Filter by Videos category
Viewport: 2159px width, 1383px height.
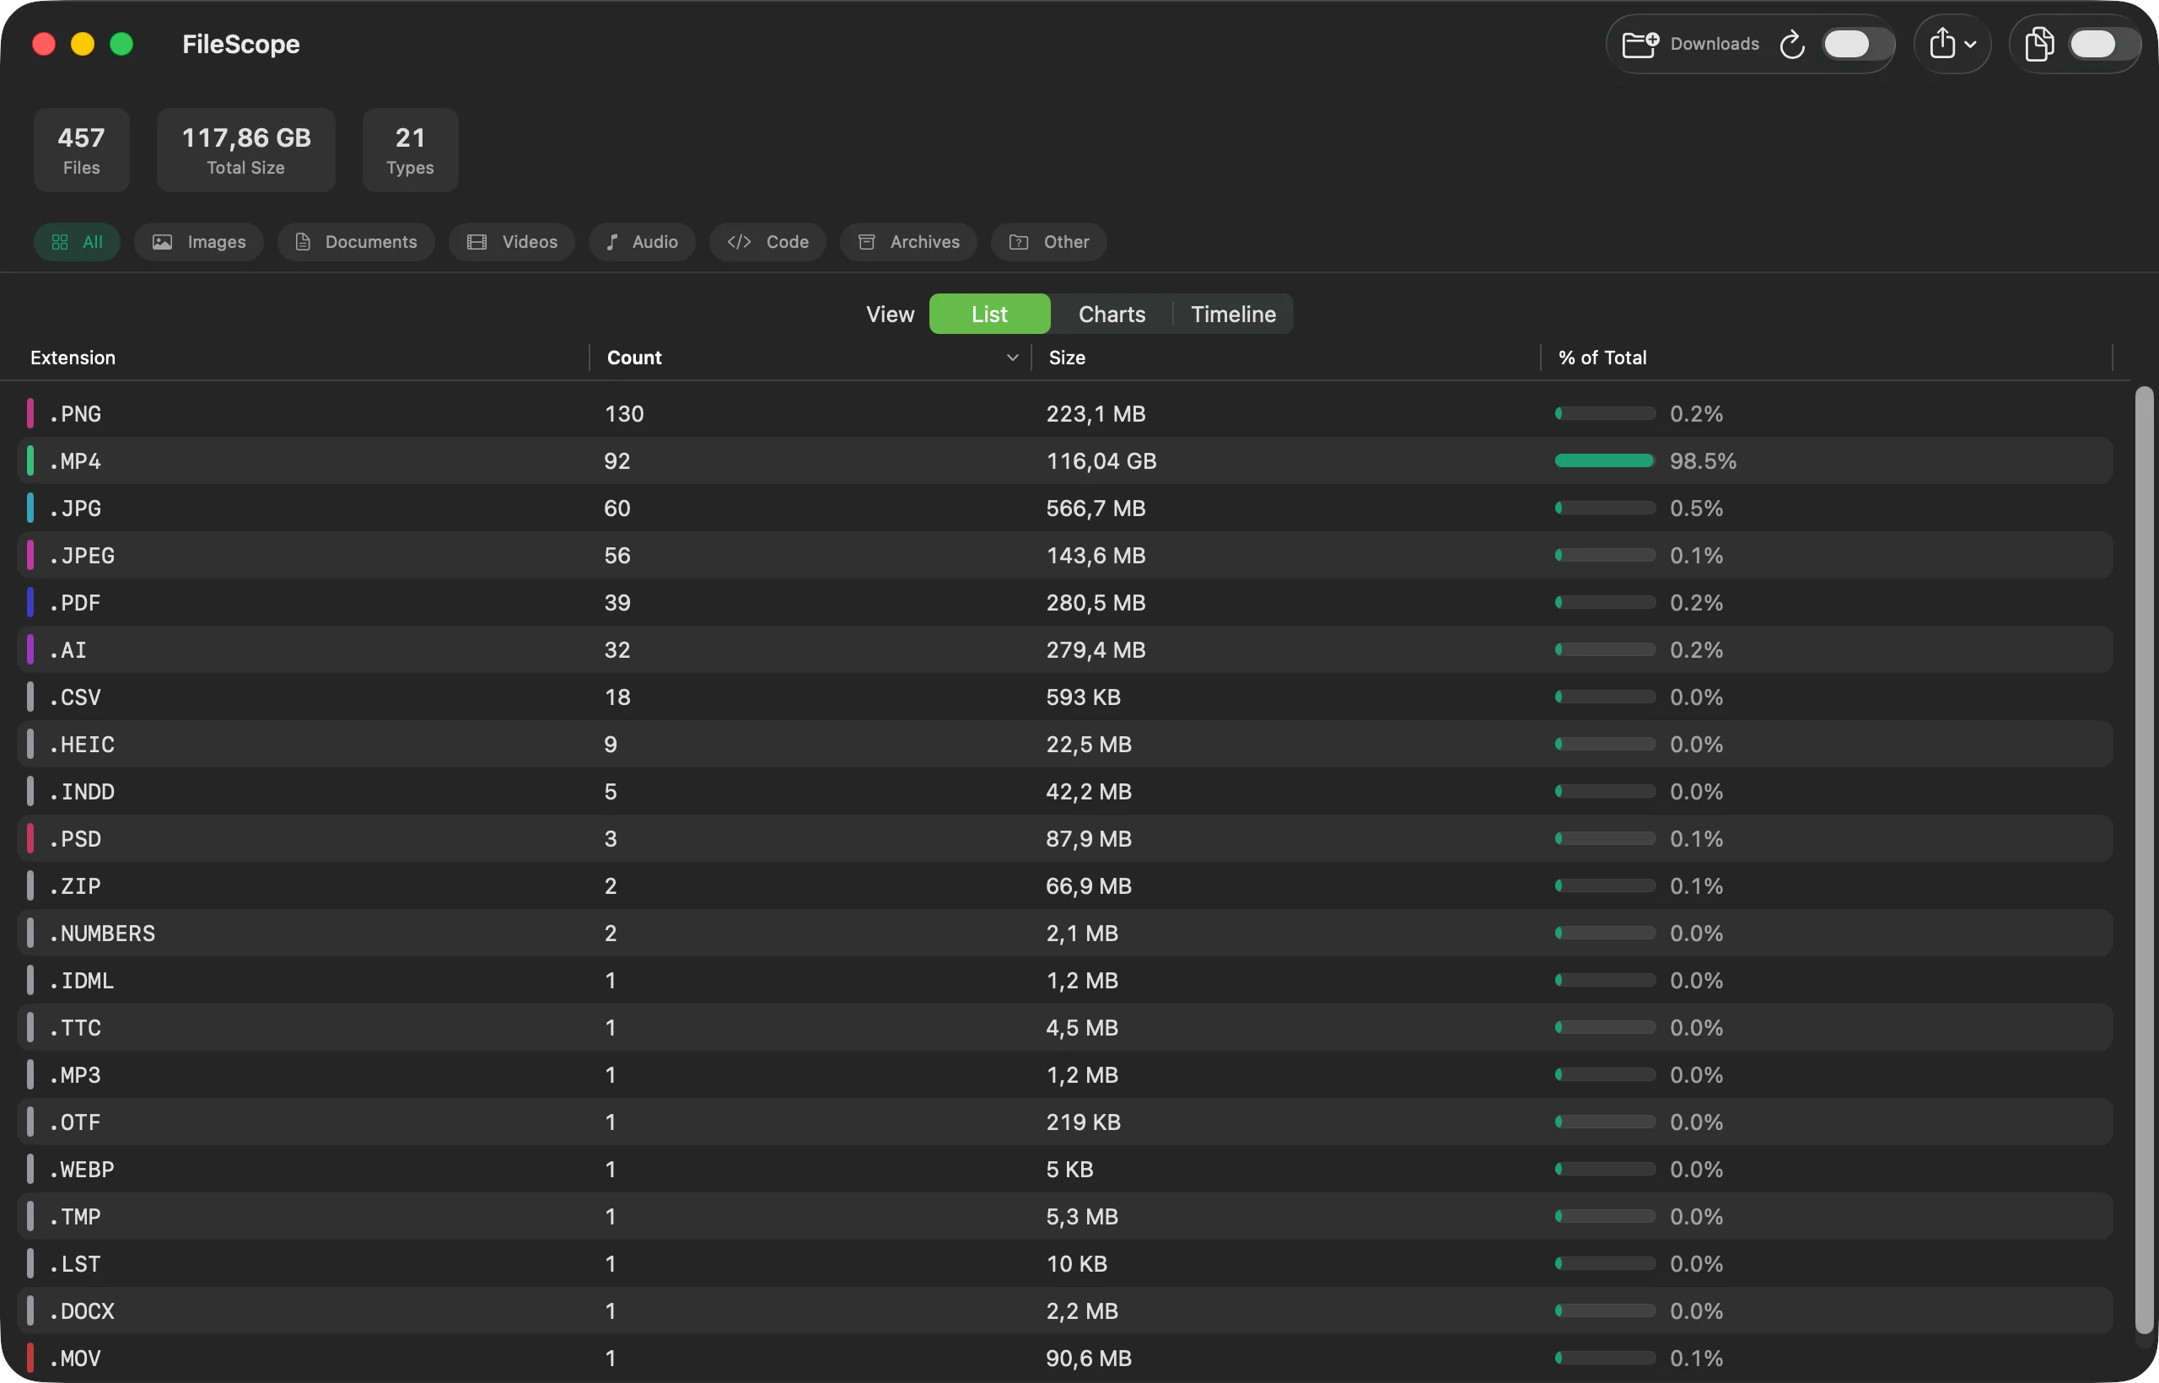(x=512, y=241)
